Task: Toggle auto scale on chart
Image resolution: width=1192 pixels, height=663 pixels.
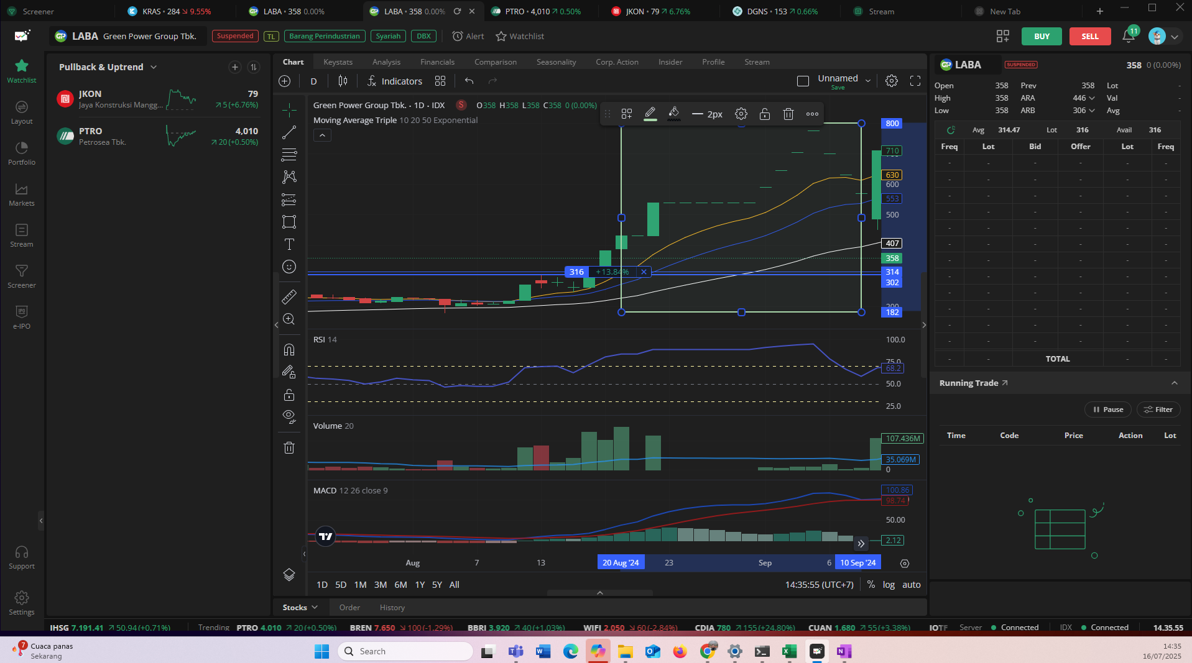Action: (912, 585)
